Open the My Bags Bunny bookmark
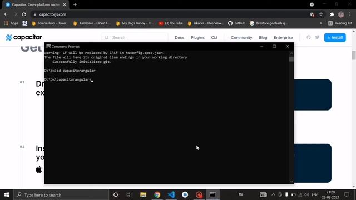Screen dimensions: 356x200 [135, 23]
